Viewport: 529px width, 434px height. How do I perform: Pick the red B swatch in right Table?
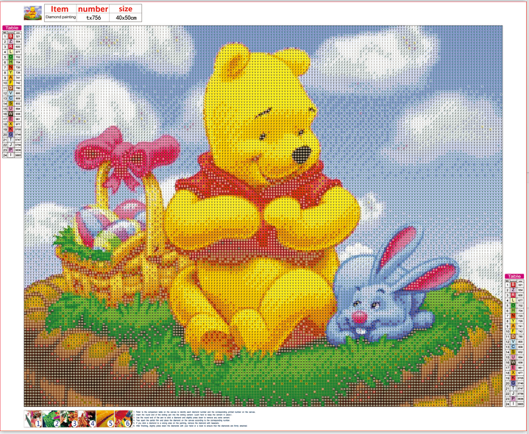click(x=514, y=286)
